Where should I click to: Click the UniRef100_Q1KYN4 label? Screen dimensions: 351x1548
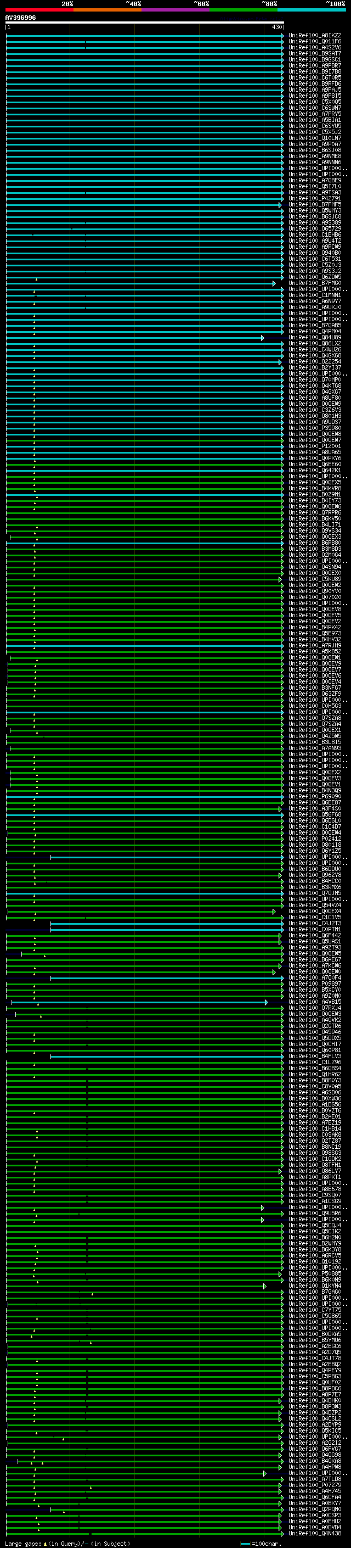pyautogui.click(x=315, y=1286)
